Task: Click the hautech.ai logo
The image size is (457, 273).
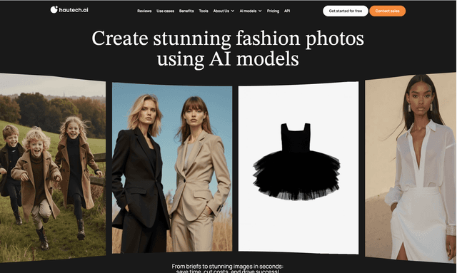Action: (x=69, y=9)
